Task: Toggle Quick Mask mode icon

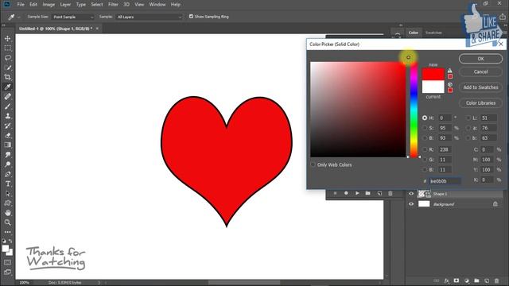Action: [x=7, y=262]
